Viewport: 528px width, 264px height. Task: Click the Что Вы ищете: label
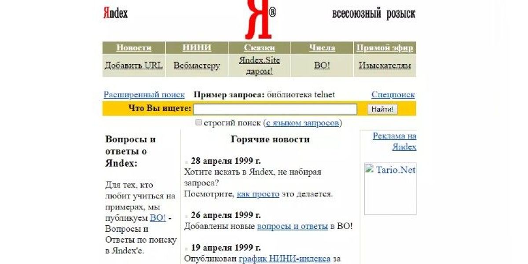pyautogui.click(x=160, y=109)
